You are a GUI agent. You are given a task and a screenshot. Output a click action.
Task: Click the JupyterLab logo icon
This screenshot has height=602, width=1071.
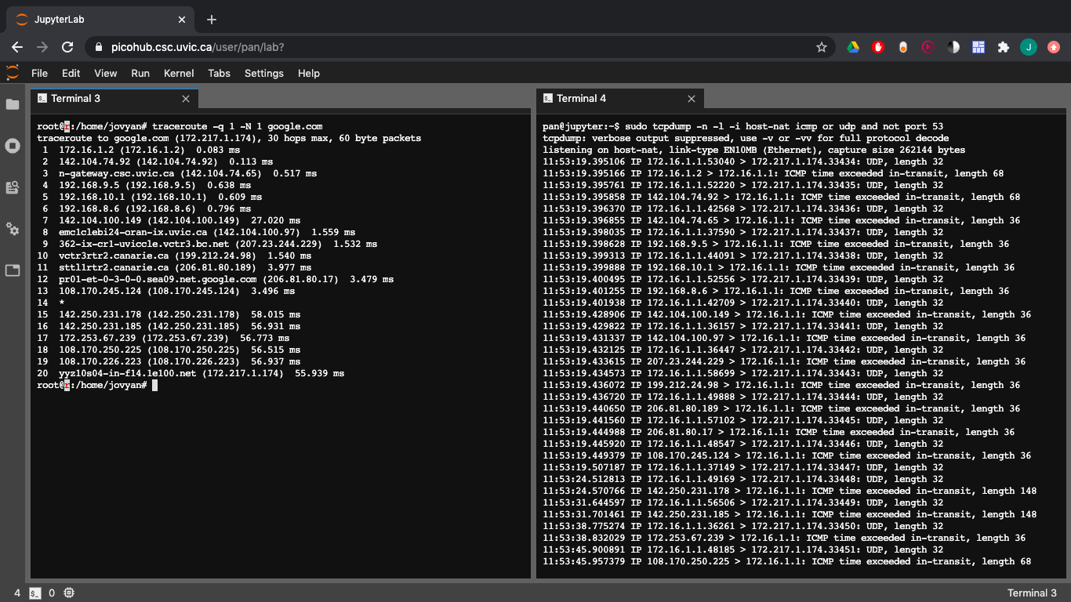tap(13, 73)
